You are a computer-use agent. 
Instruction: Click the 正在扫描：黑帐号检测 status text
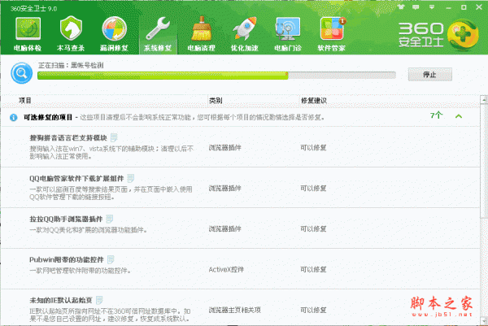click(71, 65)
